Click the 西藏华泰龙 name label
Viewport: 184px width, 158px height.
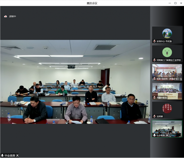(x=162, y=98)
